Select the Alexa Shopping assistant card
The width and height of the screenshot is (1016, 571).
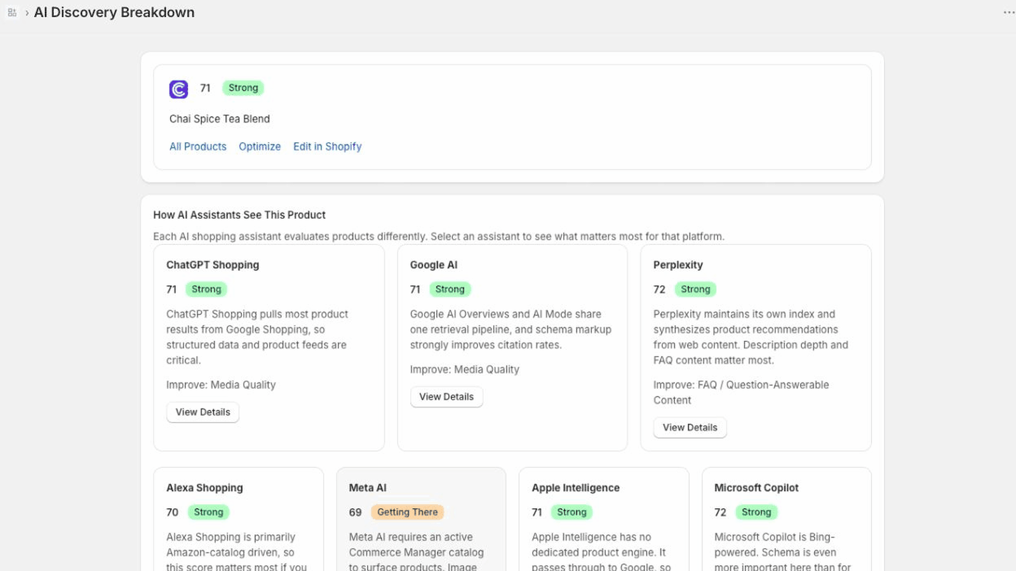click(x=238, y=519)
